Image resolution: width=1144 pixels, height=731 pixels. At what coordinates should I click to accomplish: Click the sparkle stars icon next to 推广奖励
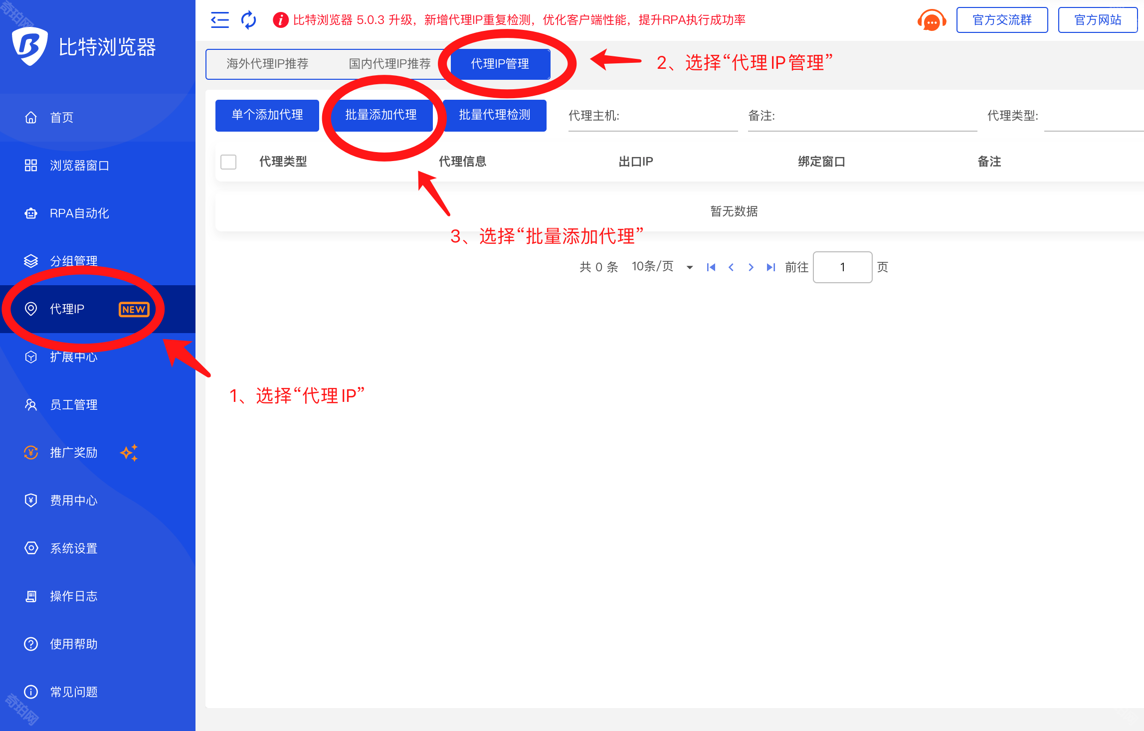(129, 453)
